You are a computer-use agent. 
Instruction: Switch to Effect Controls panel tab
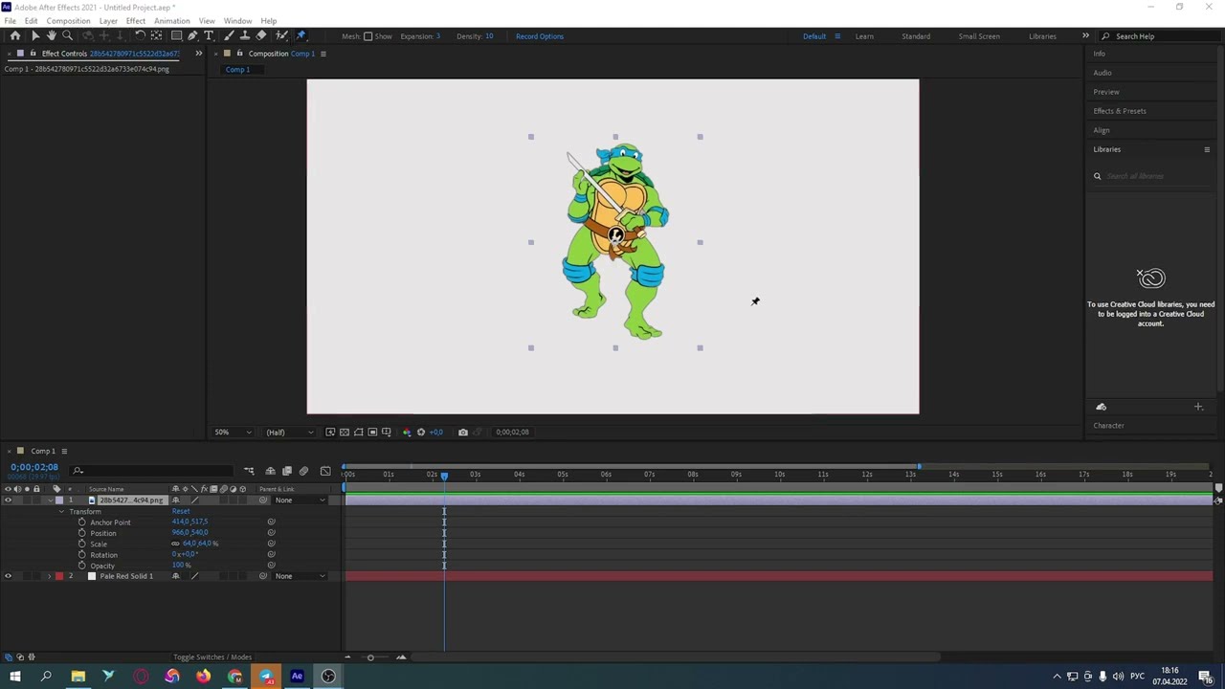coord(109,54)
